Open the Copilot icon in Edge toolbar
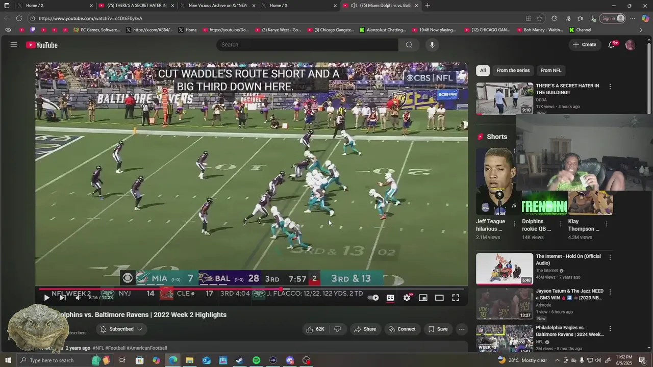 click(645, 18)
